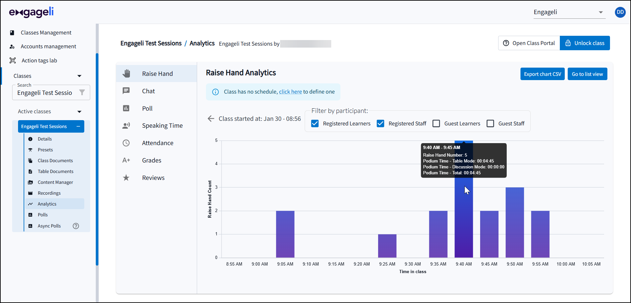Click Go to list view button
Image resolution: width=631 pixels, height=303 pixels.
click(587, 74)
